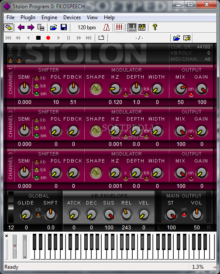Go to next program with right purple arrow

[x=31, y=28]
